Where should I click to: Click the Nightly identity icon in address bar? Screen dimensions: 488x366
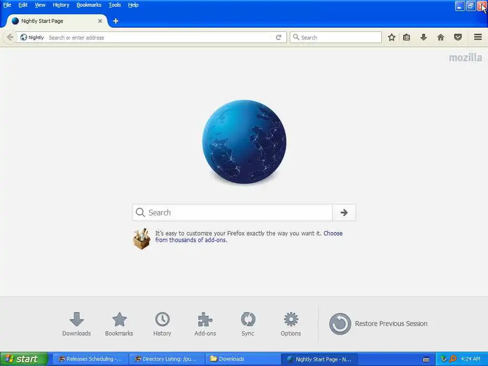coord(32,37)
